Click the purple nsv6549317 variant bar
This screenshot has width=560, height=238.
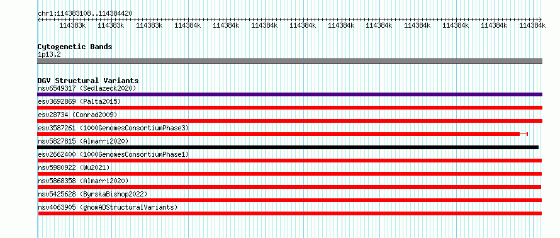point(289,94)
